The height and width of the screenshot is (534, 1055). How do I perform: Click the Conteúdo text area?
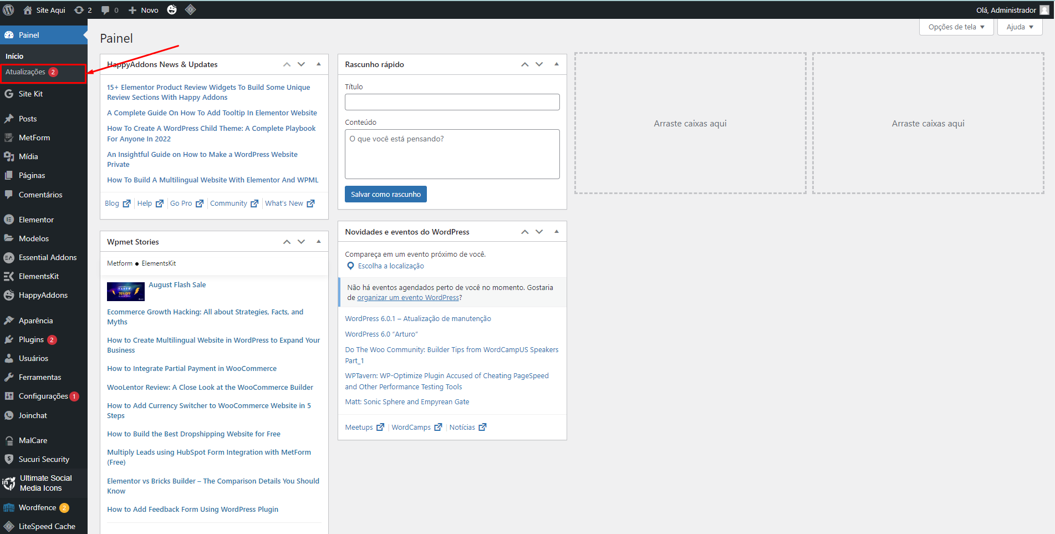tap(452, 154)
